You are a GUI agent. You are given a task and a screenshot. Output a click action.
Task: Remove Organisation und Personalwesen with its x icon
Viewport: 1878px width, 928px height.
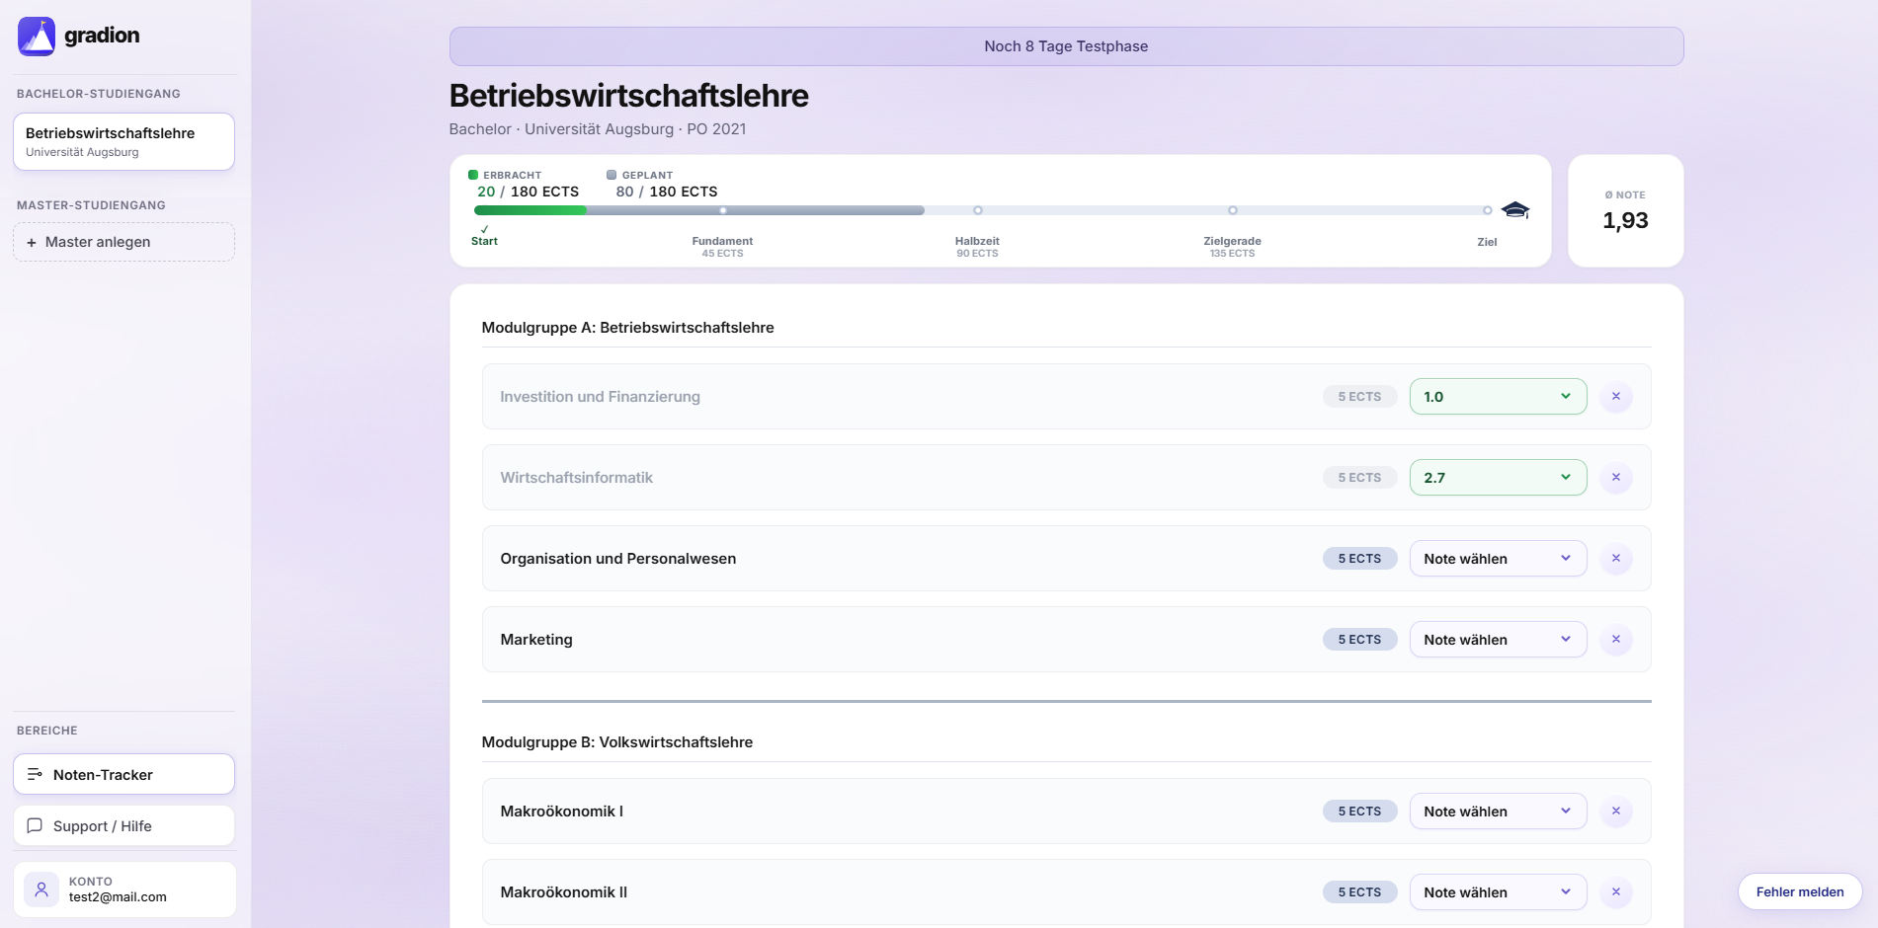pos(1616,559)
